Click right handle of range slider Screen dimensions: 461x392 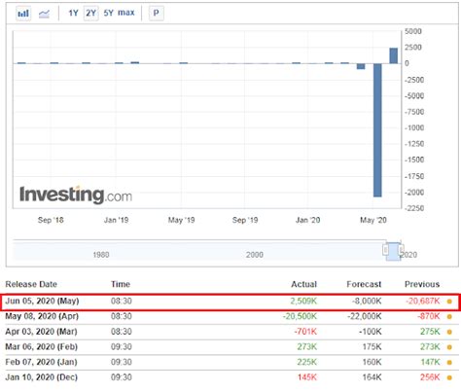pos(401,250)
